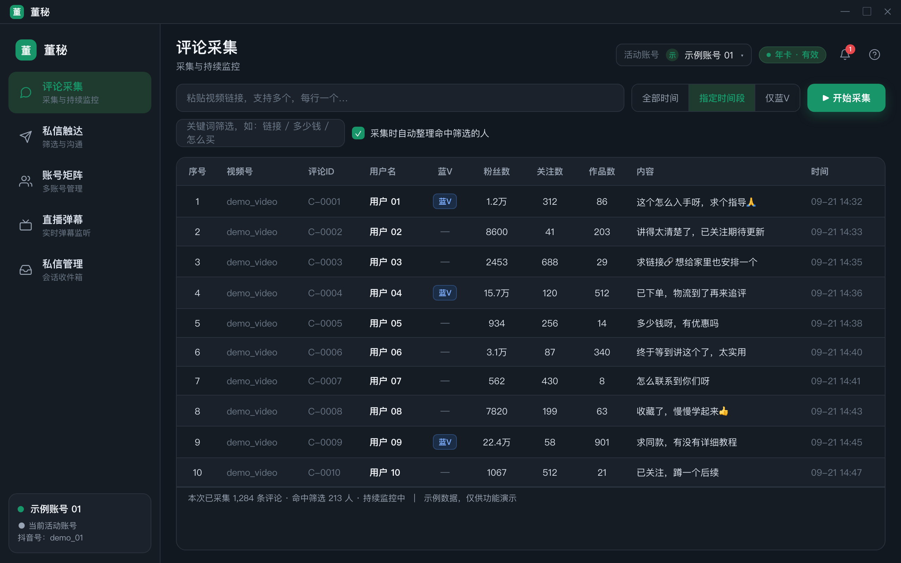The image size is (901, 563).
Task: Click the 评论采集 page heading
Action: pyautogui.click(x=207, y=48)
